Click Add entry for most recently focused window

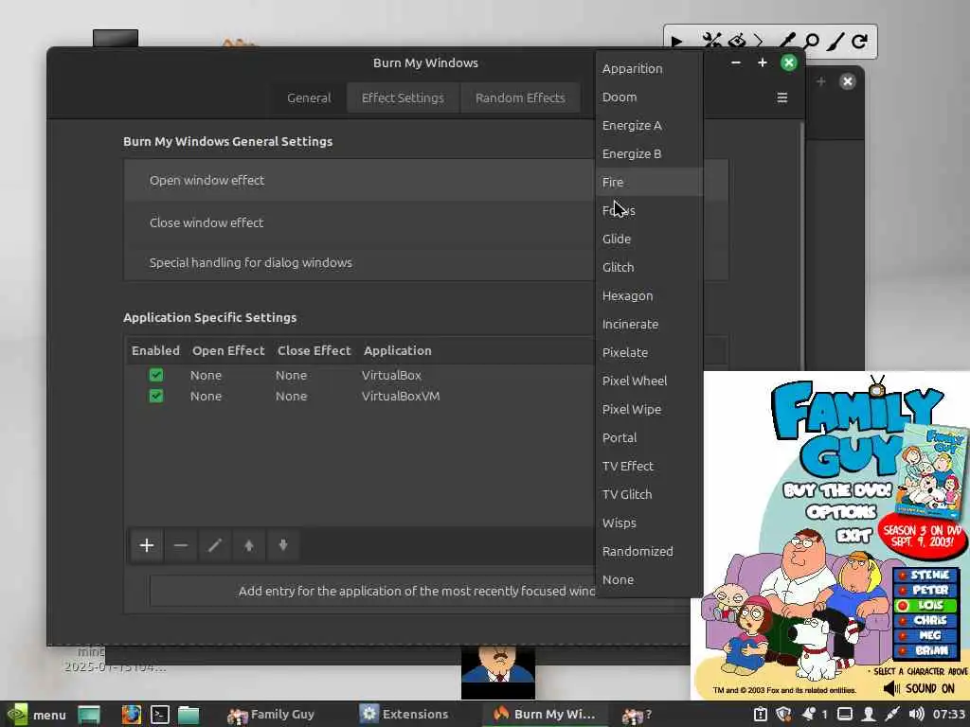[372, 591]
